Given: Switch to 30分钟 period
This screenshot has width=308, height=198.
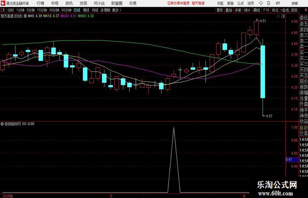Looking at the screenshot, I should [54, 10].
